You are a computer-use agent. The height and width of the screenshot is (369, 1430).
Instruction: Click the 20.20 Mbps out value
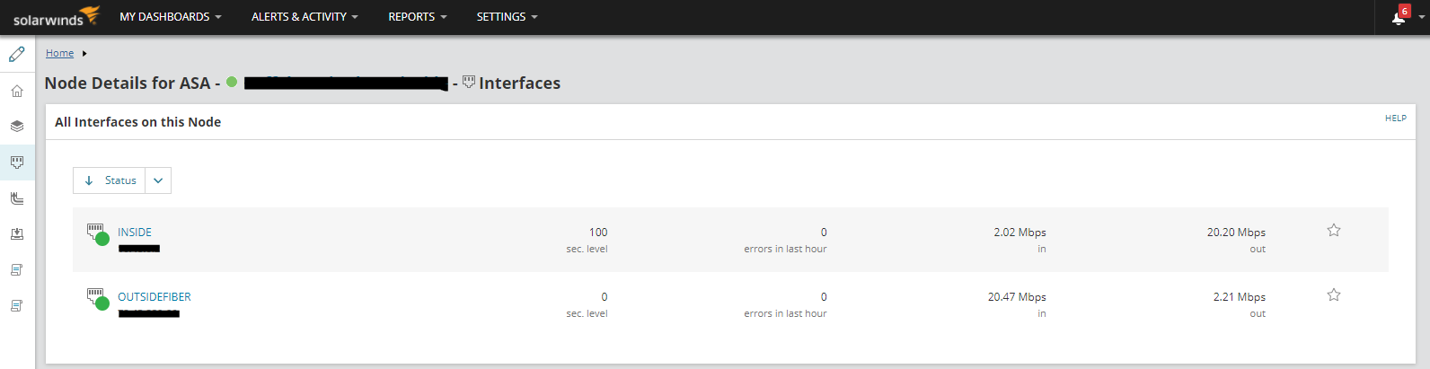pyautogui.click(x=1236, y=232)
